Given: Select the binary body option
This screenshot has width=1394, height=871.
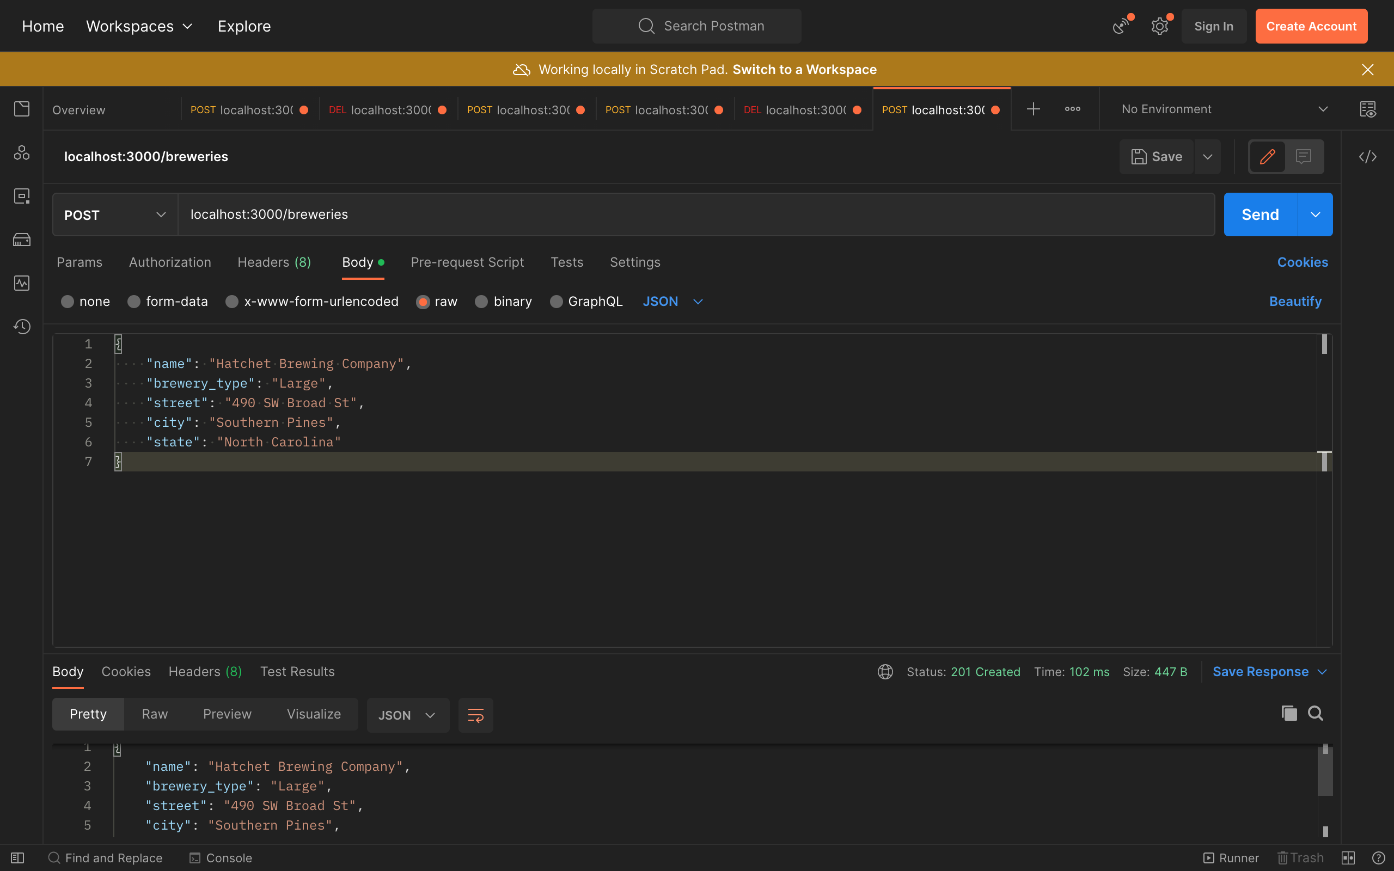Looking at the screenshot, I should (x=481, y=302).
